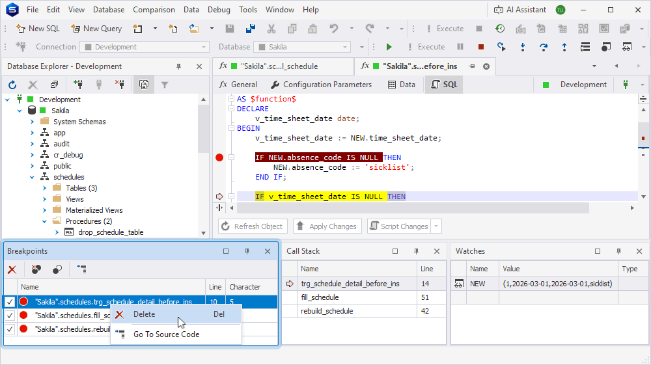Click the Go To Source Code icon in Breakpoints toolbar
Viewport: 651px width, 365px height.
[81, 269]
